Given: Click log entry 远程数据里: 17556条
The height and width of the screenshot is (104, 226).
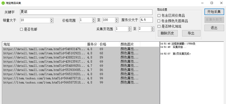Looking at the screenshot, I should click(x=178, y=44).
